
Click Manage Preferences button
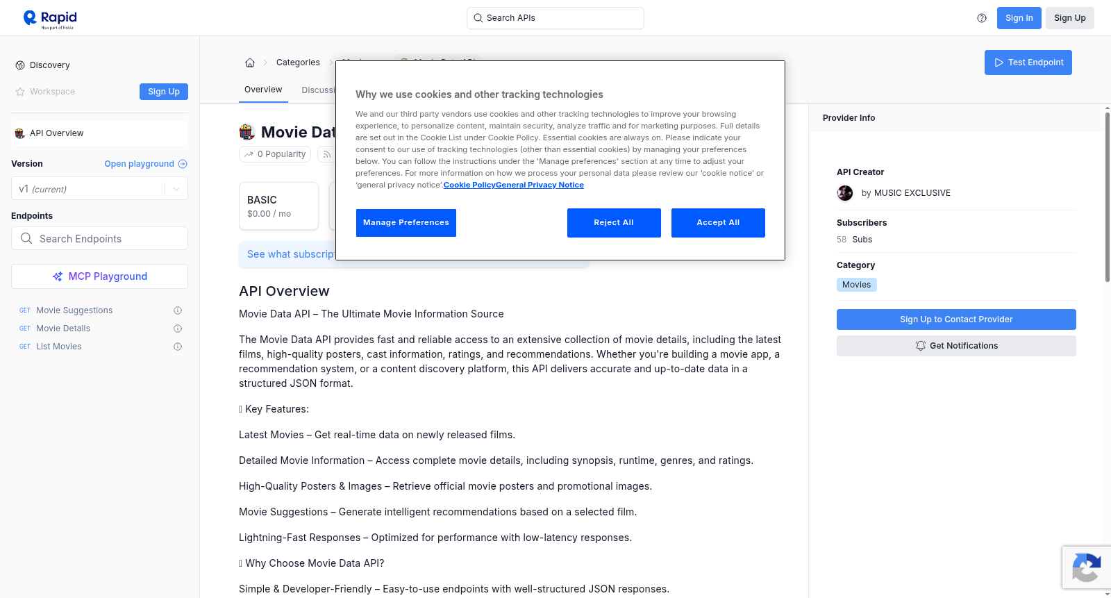pos(406,223)
